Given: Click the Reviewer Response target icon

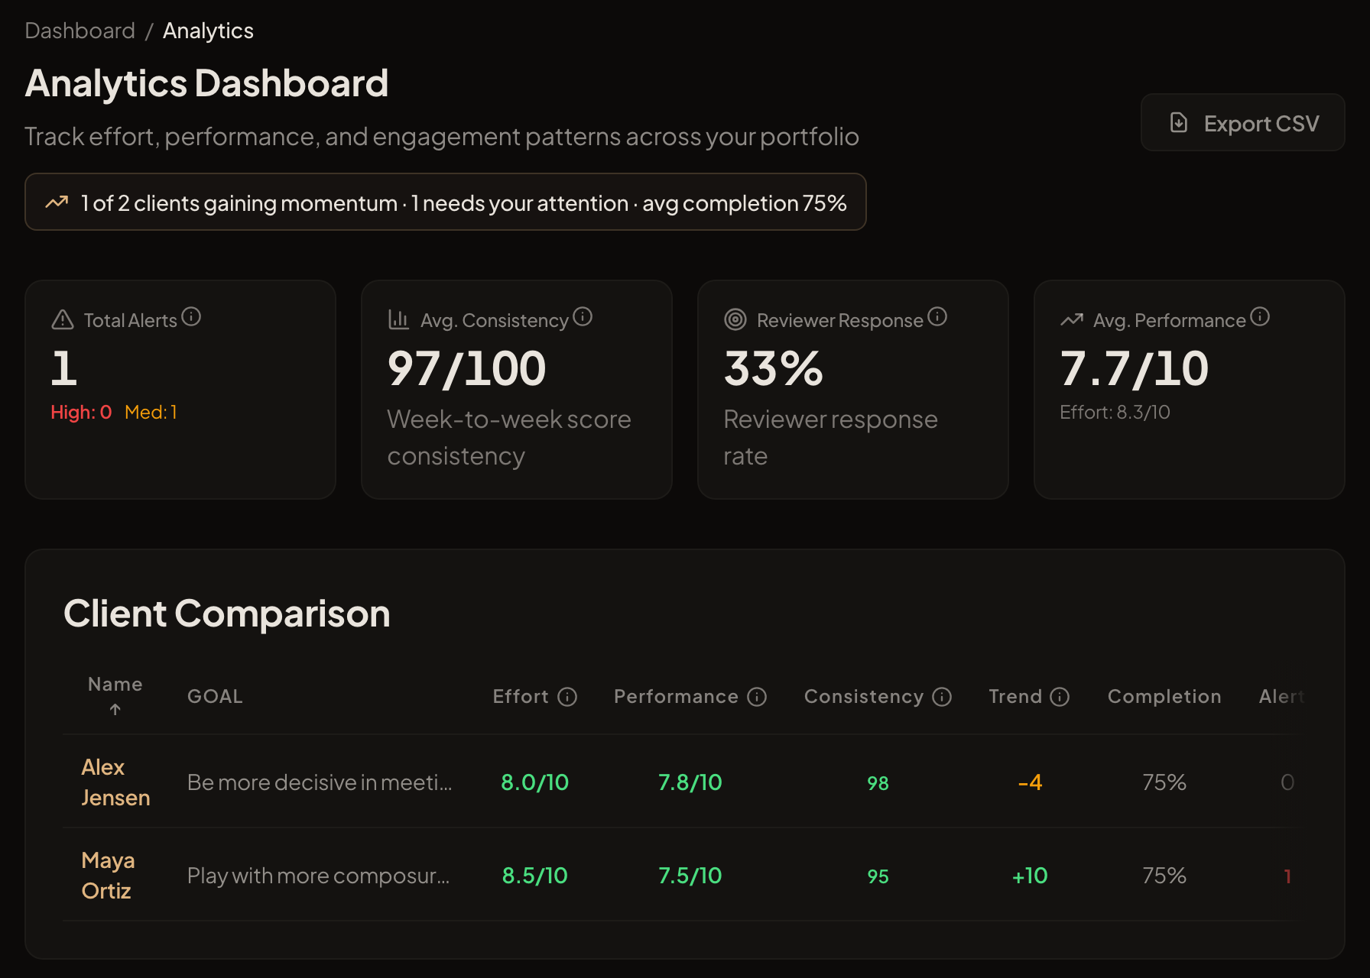Looking at the screenshot, I should (x=735, y=319).
